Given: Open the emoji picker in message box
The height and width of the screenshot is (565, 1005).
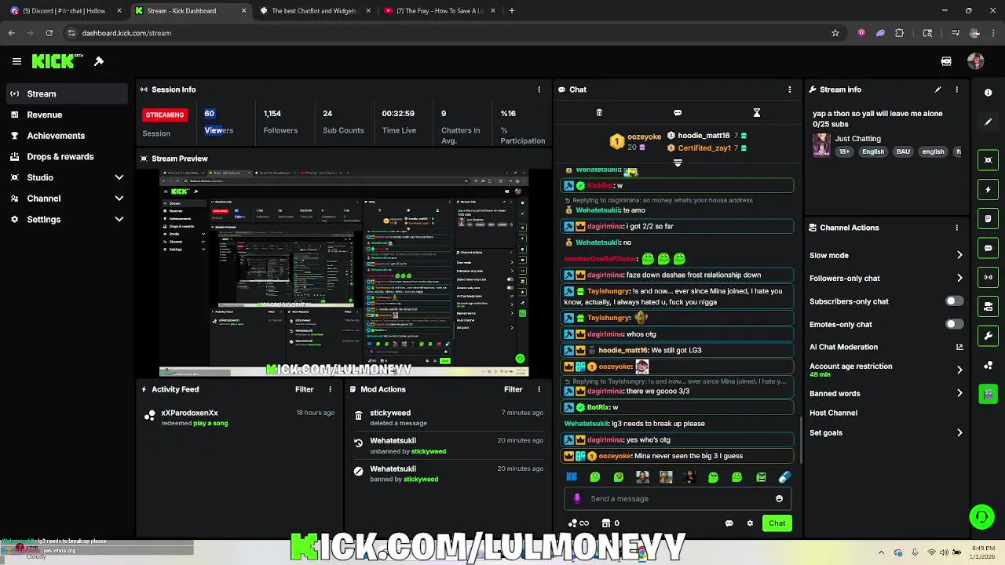Looking at the screenshot, I should click(779, 498).
